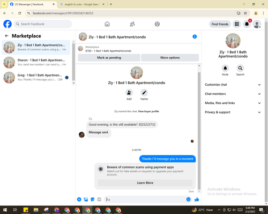The width and height of the screenshot is (268, 214).
Task: Open Task View on taskbar
Action: click(15, 210)
